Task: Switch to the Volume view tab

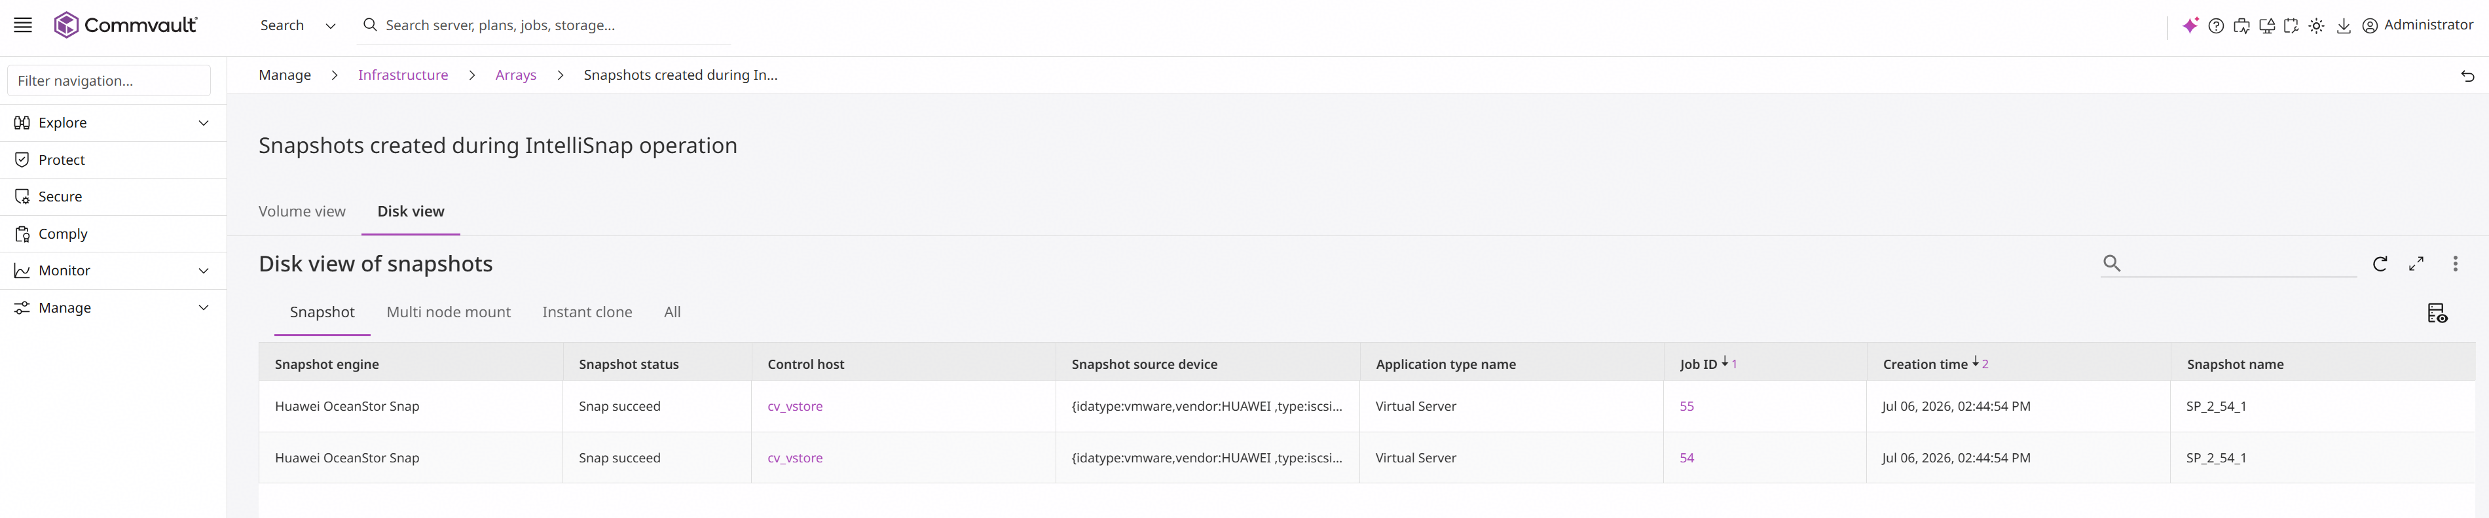Action: [x=301, y=211]
